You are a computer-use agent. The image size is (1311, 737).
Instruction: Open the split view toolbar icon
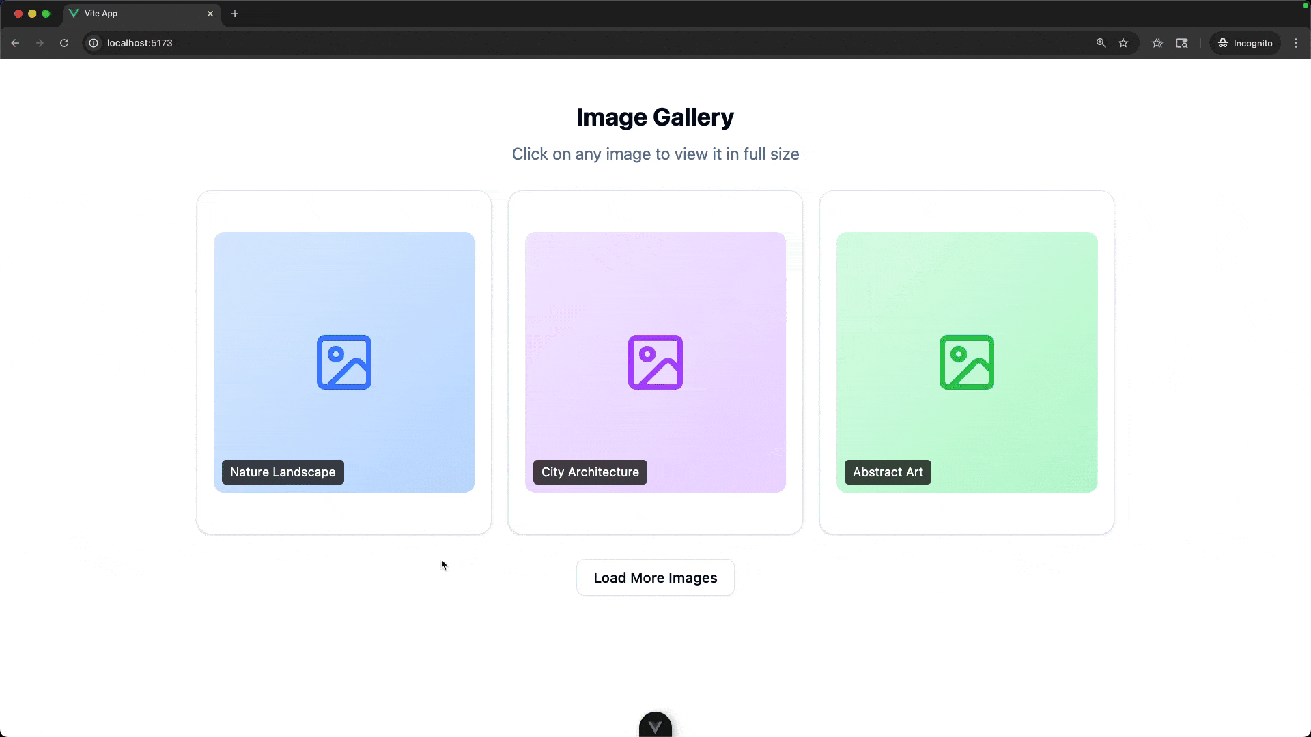click(x=1182, y=43)
